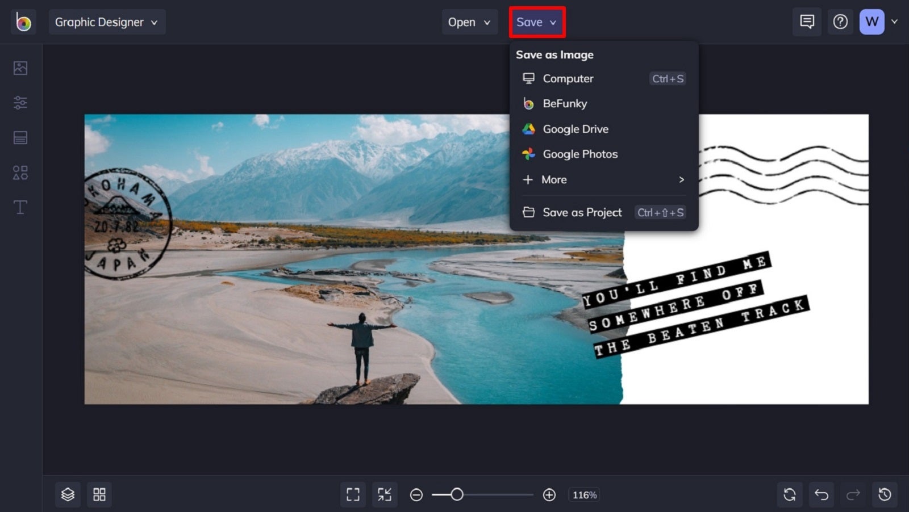Open the Image Manager panel
Image resolution: width=909 pixels, height=512 pixels.
click(x=20, y=67)
